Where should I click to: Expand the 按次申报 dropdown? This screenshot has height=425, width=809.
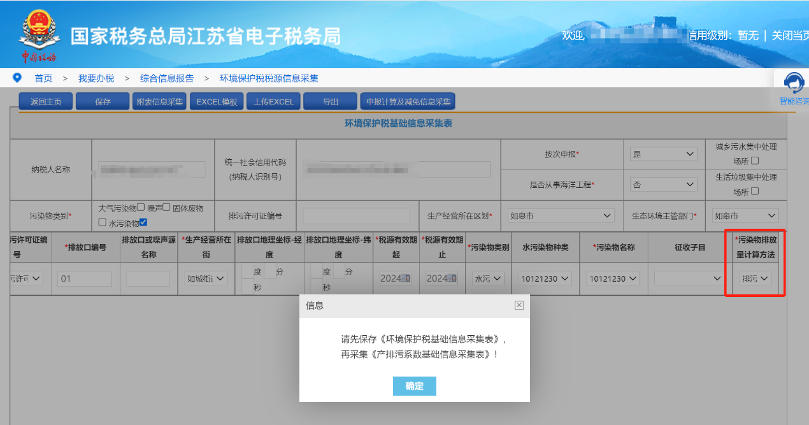point(663,154)
